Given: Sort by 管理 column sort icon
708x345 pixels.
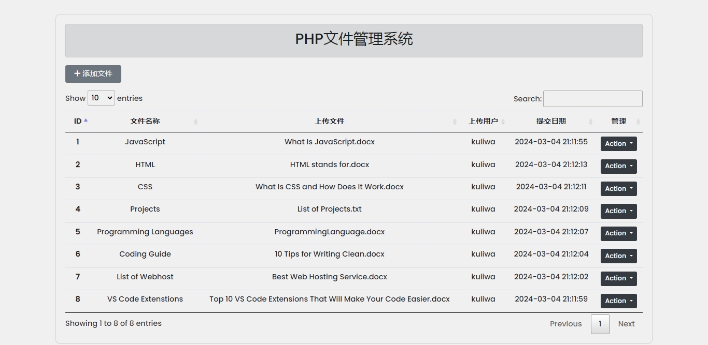Looking at the screenshot, I should (638, 122).
